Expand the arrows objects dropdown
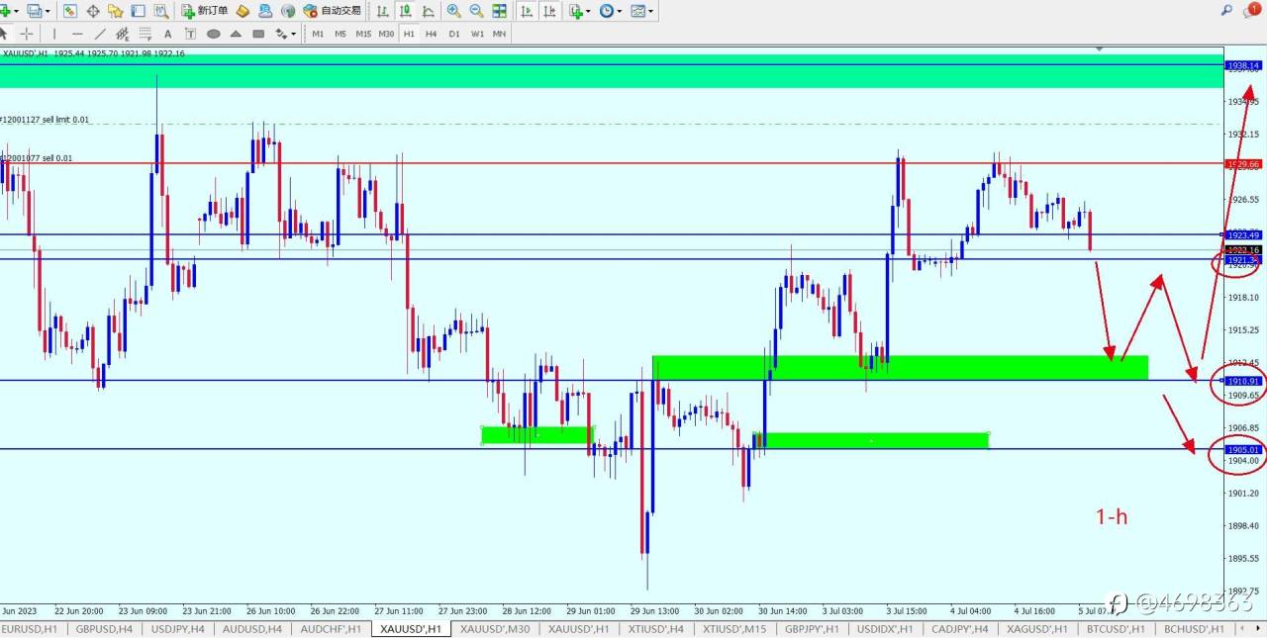1267x638 pixels. click(286, 34)
